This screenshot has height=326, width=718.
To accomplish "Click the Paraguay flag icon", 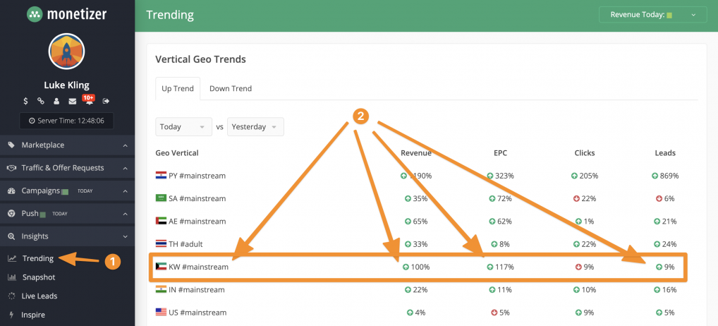I will click(161, 176).
